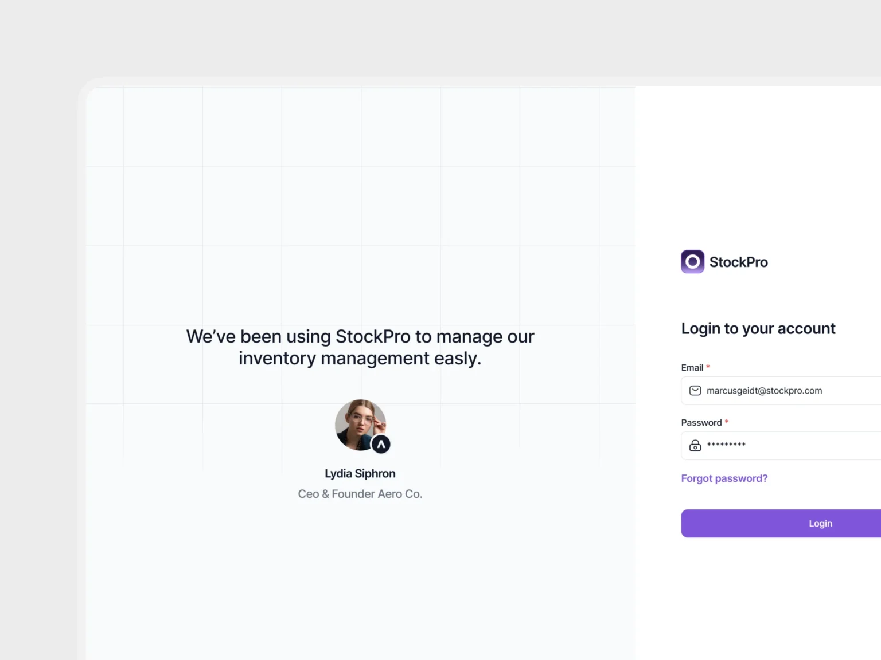Click the marcusgeidt@stockpro.com email text

[764, 391]
